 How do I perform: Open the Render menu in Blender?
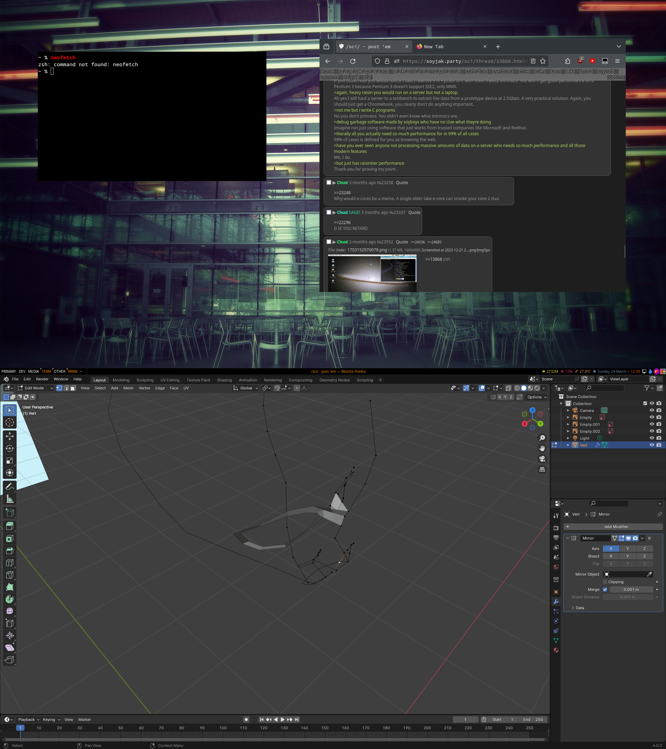point(42,379)
